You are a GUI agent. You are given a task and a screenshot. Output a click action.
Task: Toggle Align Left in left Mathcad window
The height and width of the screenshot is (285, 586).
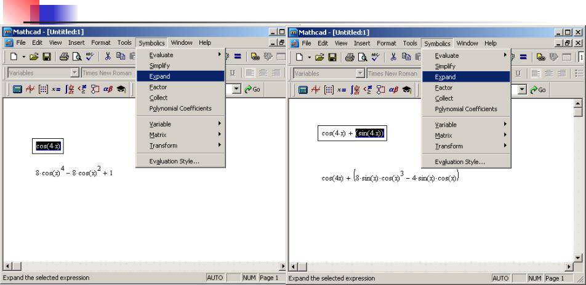point(250,73)
